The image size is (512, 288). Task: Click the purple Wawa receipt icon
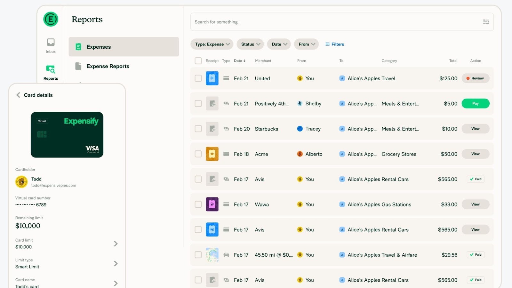pos(212,204)
